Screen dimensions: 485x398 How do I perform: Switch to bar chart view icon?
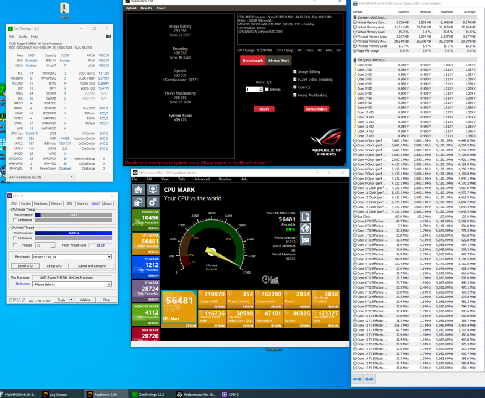275,280
